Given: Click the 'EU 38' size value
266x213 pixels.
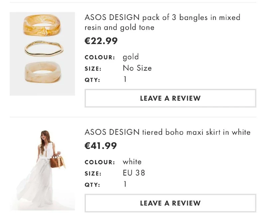Looking at the screenshot, I should pos(134,173).
